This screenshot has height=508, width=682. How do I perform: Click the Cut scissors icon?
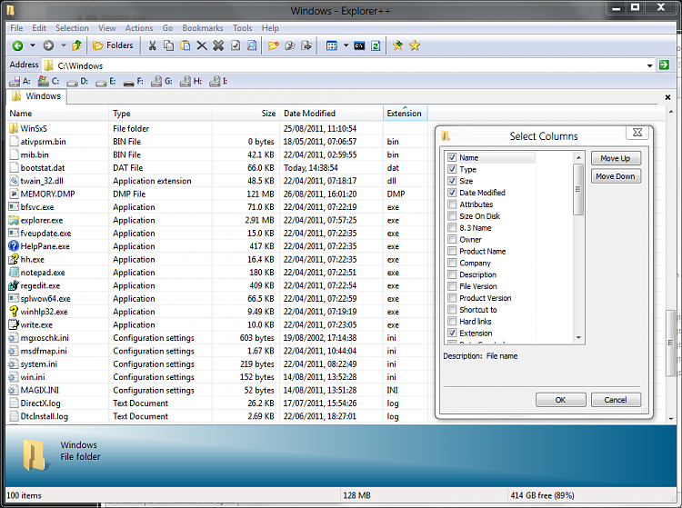152,45
